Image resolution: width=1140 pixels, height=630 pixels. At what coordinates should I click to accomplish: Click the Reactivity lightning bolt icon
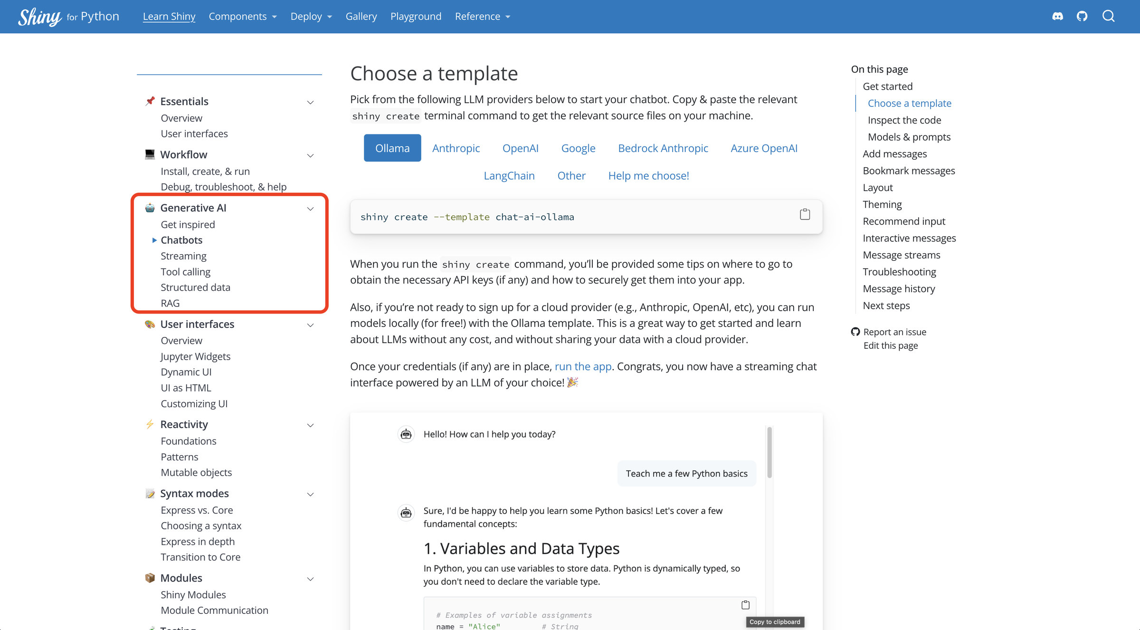point(150,424)
